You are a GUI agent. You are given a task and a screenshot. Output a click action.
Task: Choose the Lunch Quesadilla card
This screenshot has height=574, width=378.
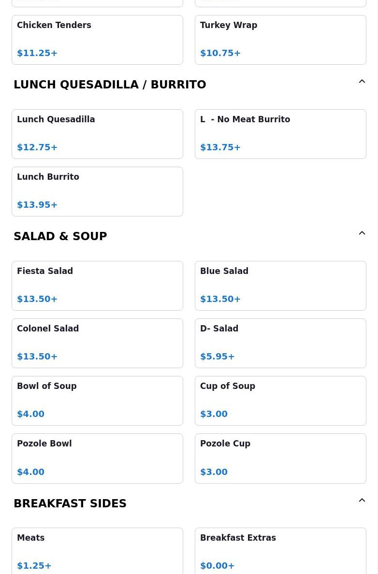(97, 134)
